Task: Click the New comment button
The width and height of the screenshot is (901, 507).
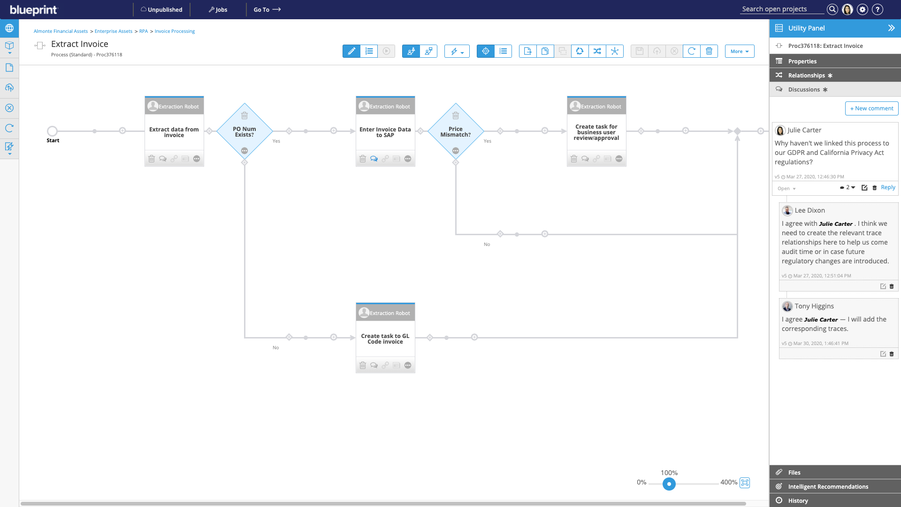Action: [x=871, y=108]
